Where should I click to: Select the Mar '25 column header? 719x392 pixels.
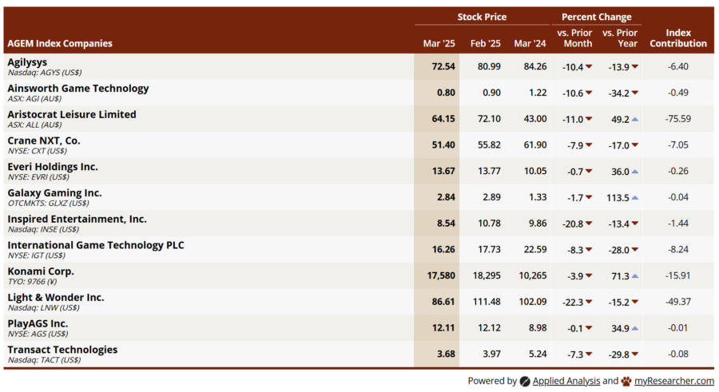[x=439, y=44]
